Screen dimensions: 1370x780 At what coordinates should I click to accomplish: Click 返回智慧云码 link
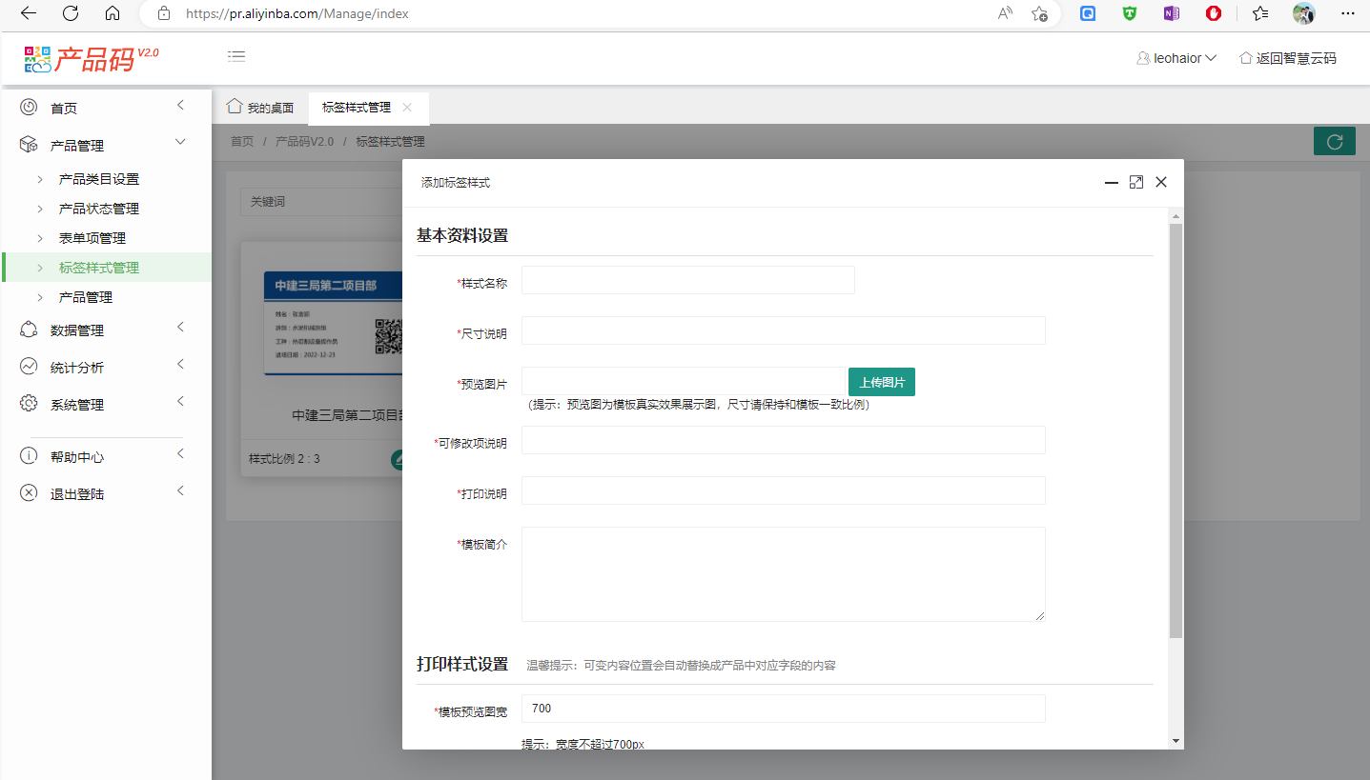click(x=1288, y=58)
